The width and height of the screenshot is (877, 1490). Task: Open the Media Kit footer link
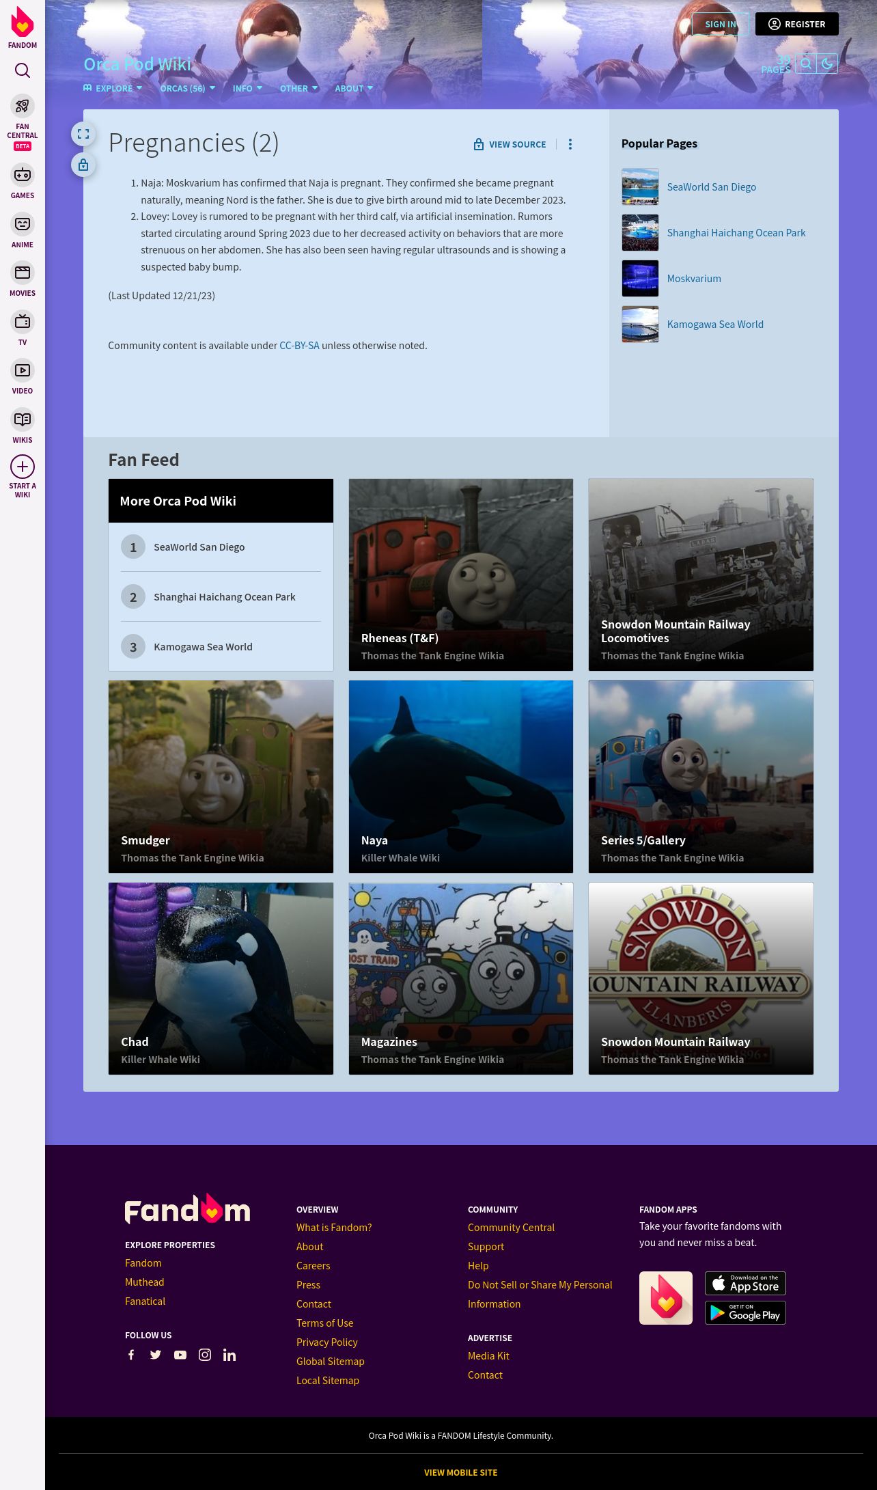pos(488,1356)
